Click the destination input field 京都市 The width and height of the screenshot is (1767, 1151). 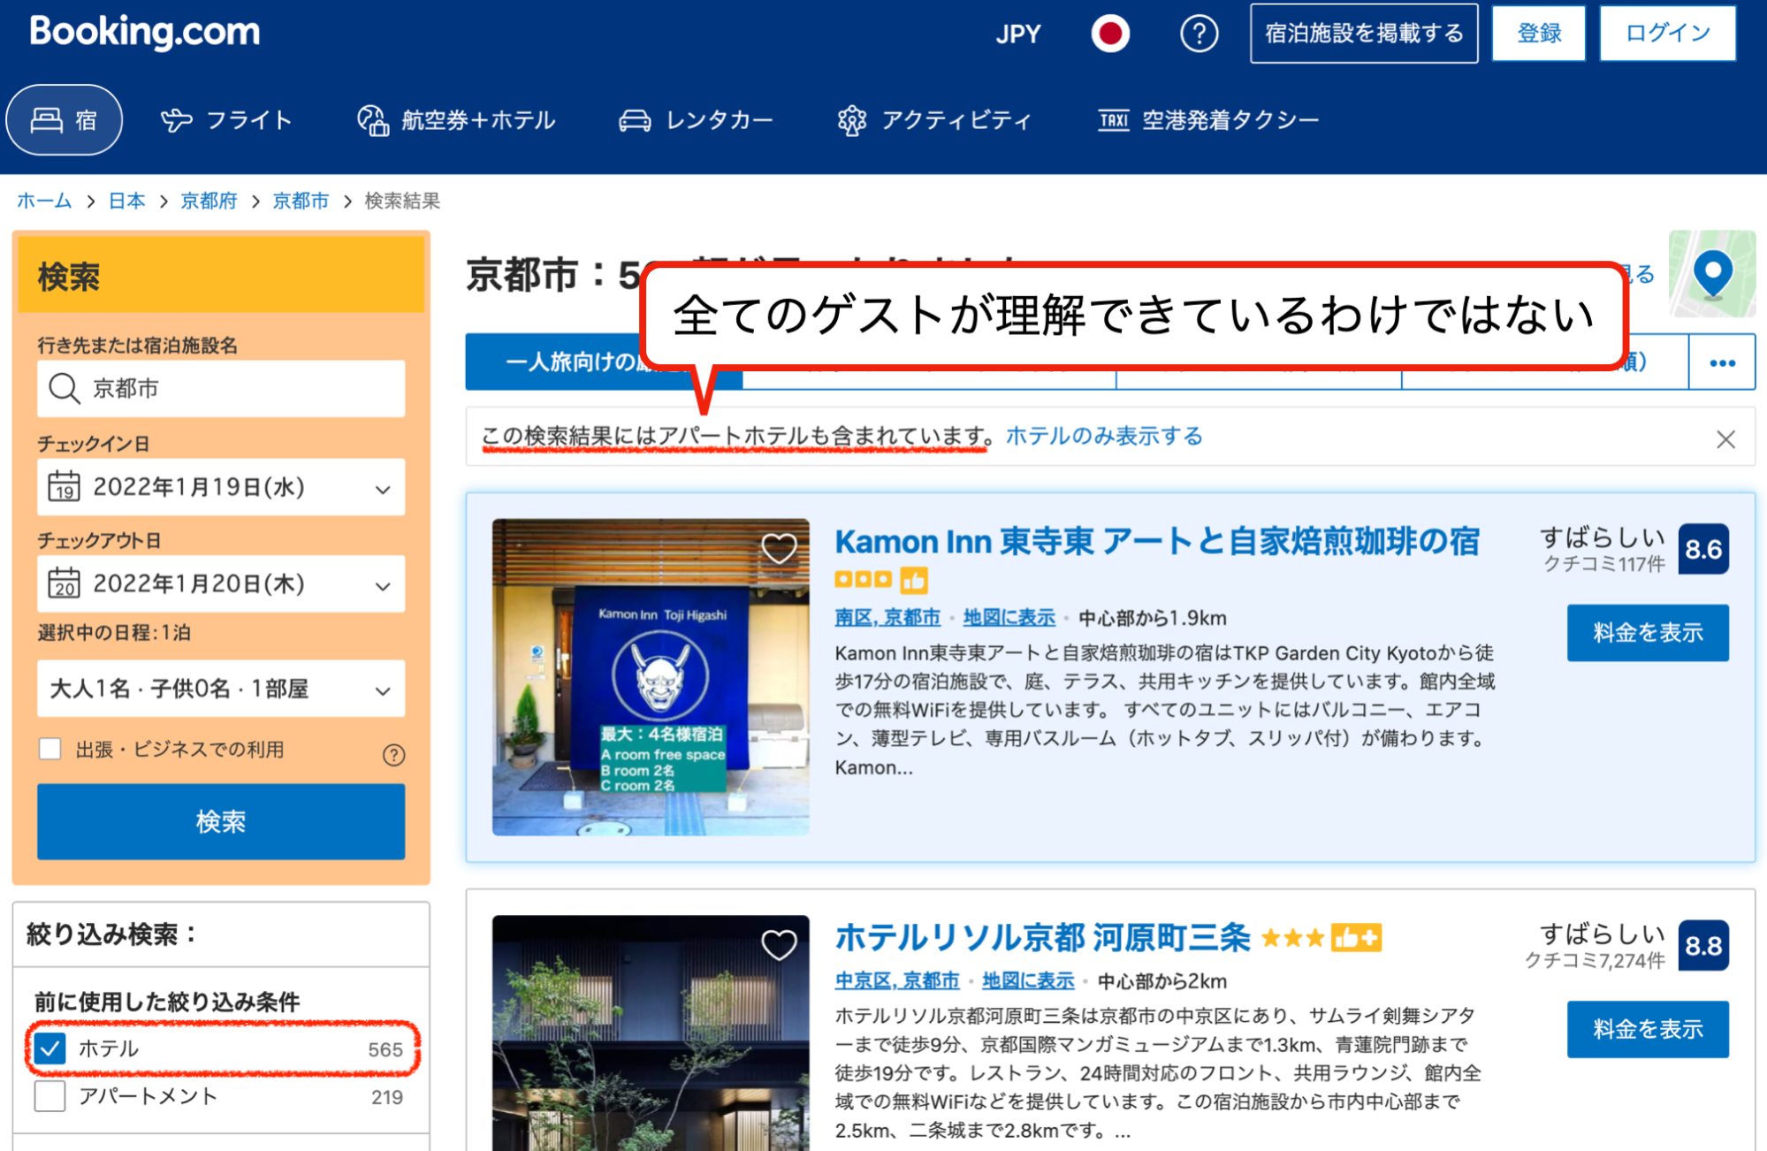[x=221, y=388]
